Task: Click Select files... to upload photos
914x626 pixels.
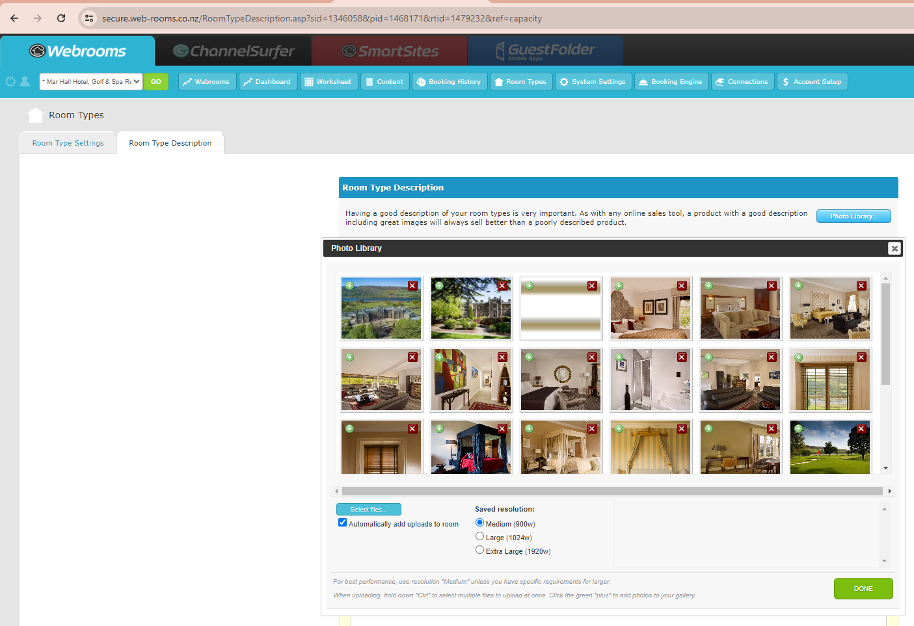Action: coord(369,510)
